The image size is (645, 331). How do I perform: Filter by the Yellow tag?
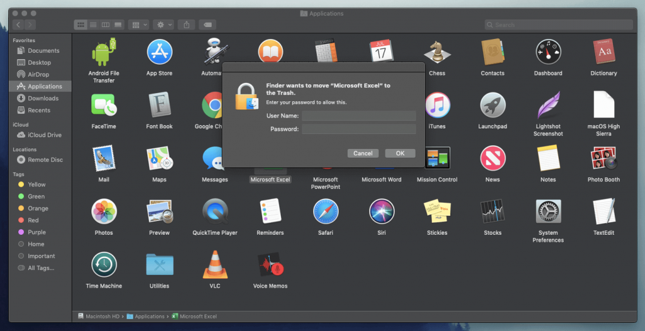[x=40, y=184]
